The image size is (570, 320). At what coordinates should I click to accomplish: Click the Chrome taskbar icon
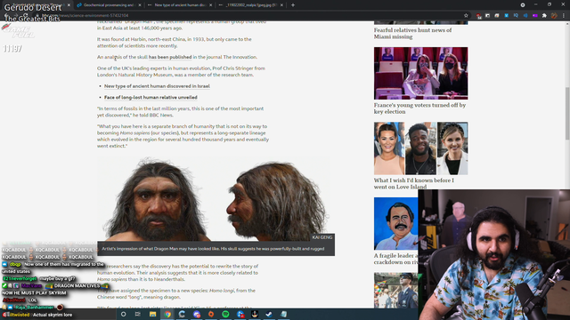click(167, 314)
